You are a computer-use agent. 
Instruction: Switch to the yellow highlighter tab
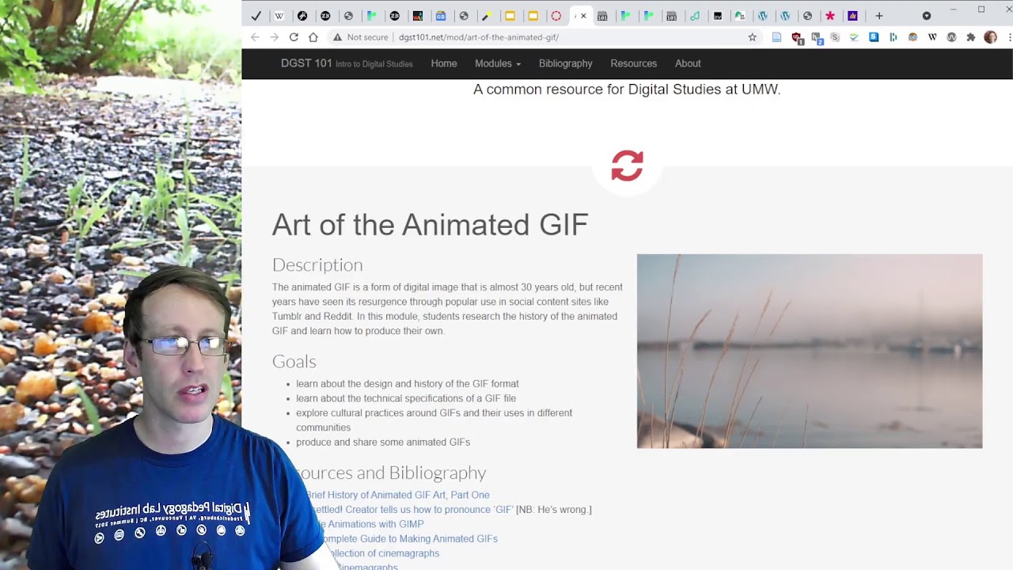pos(487,16)
